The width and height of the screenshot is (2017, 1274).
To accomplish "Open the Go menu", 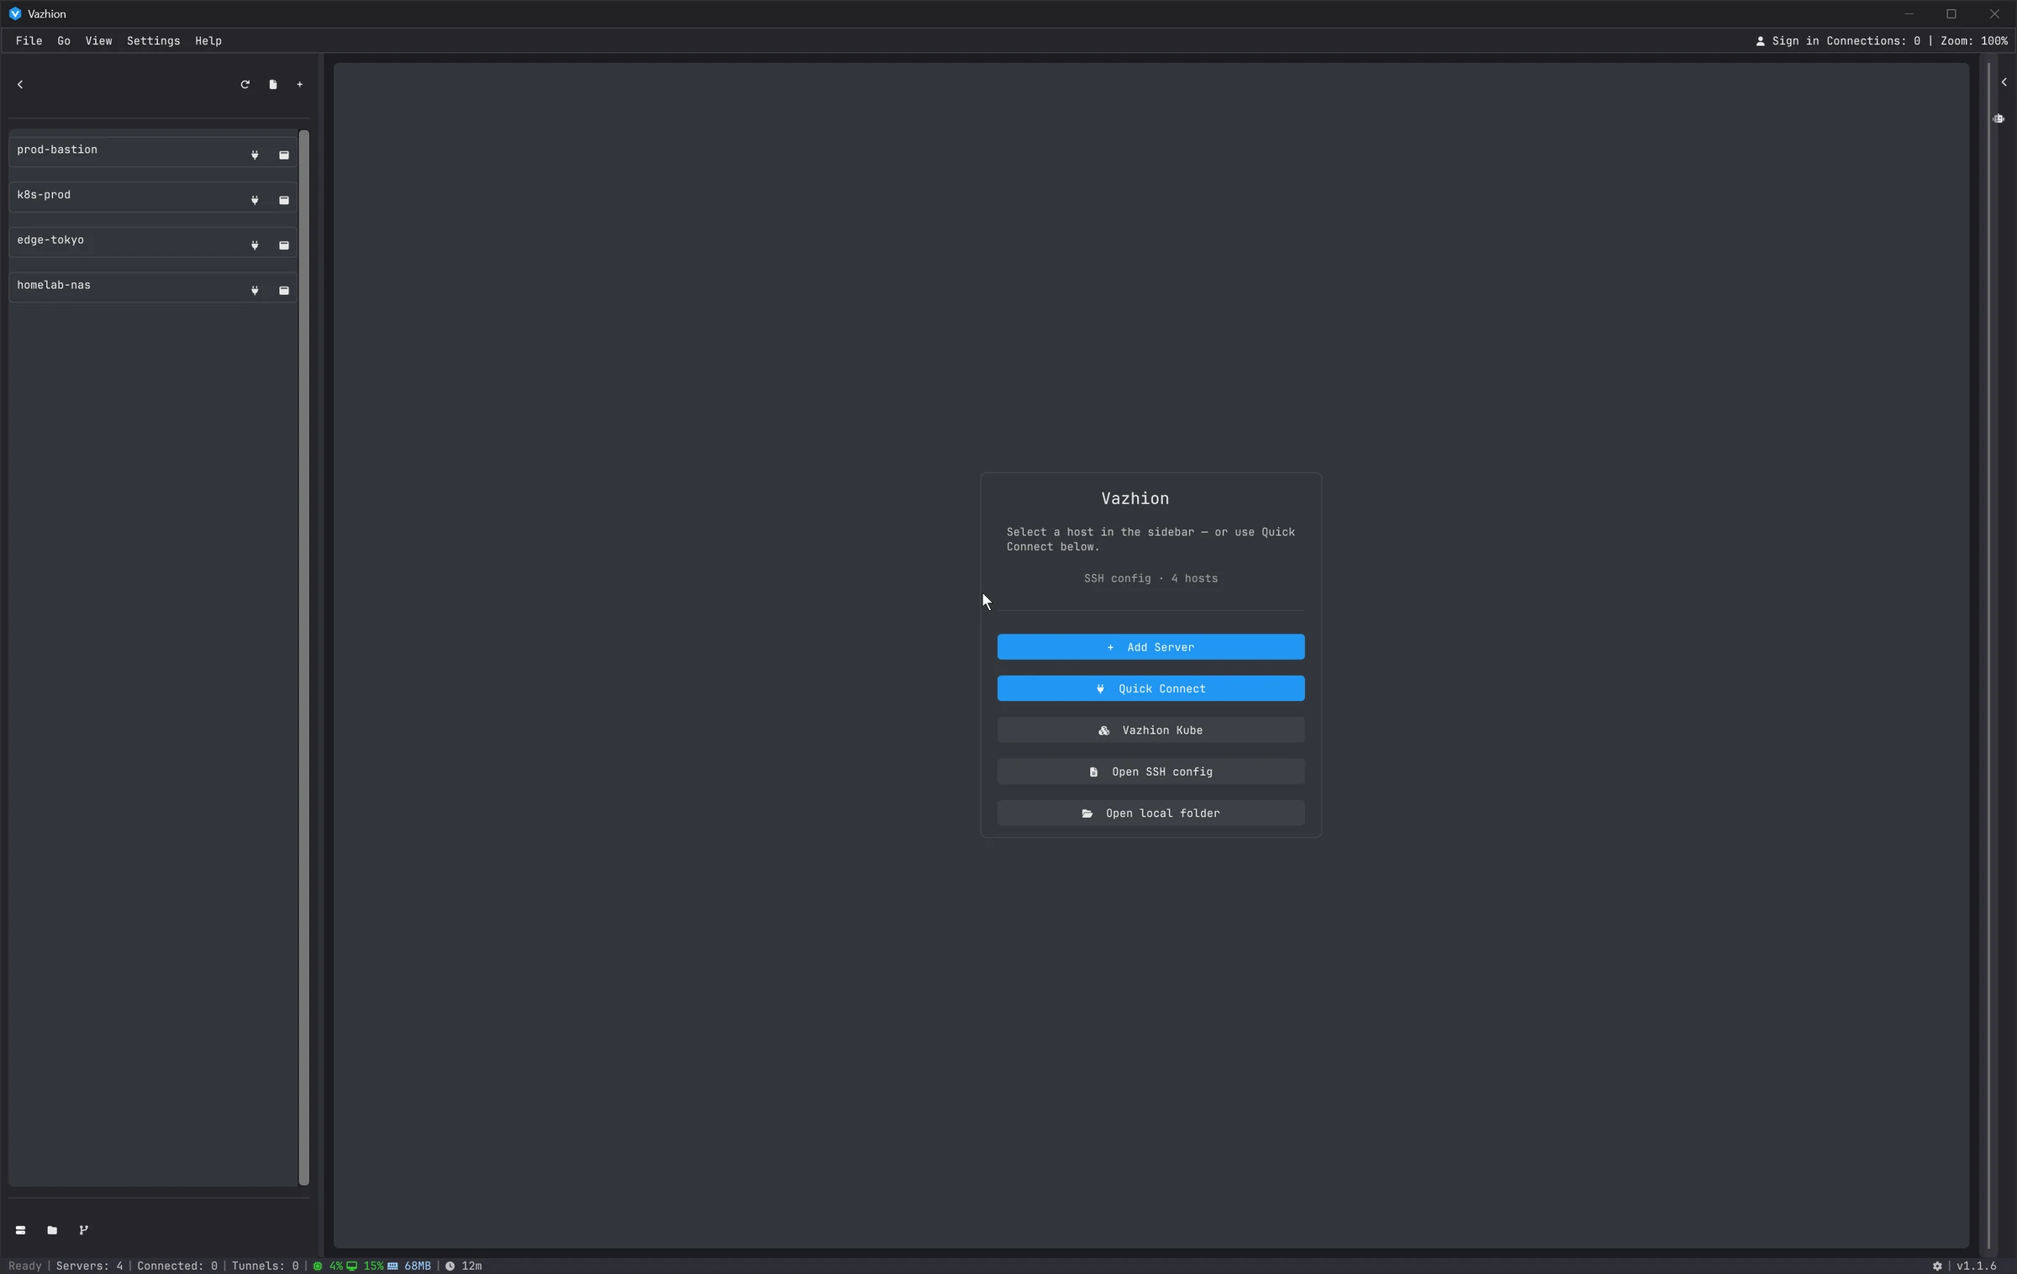I will coord(64,40).
